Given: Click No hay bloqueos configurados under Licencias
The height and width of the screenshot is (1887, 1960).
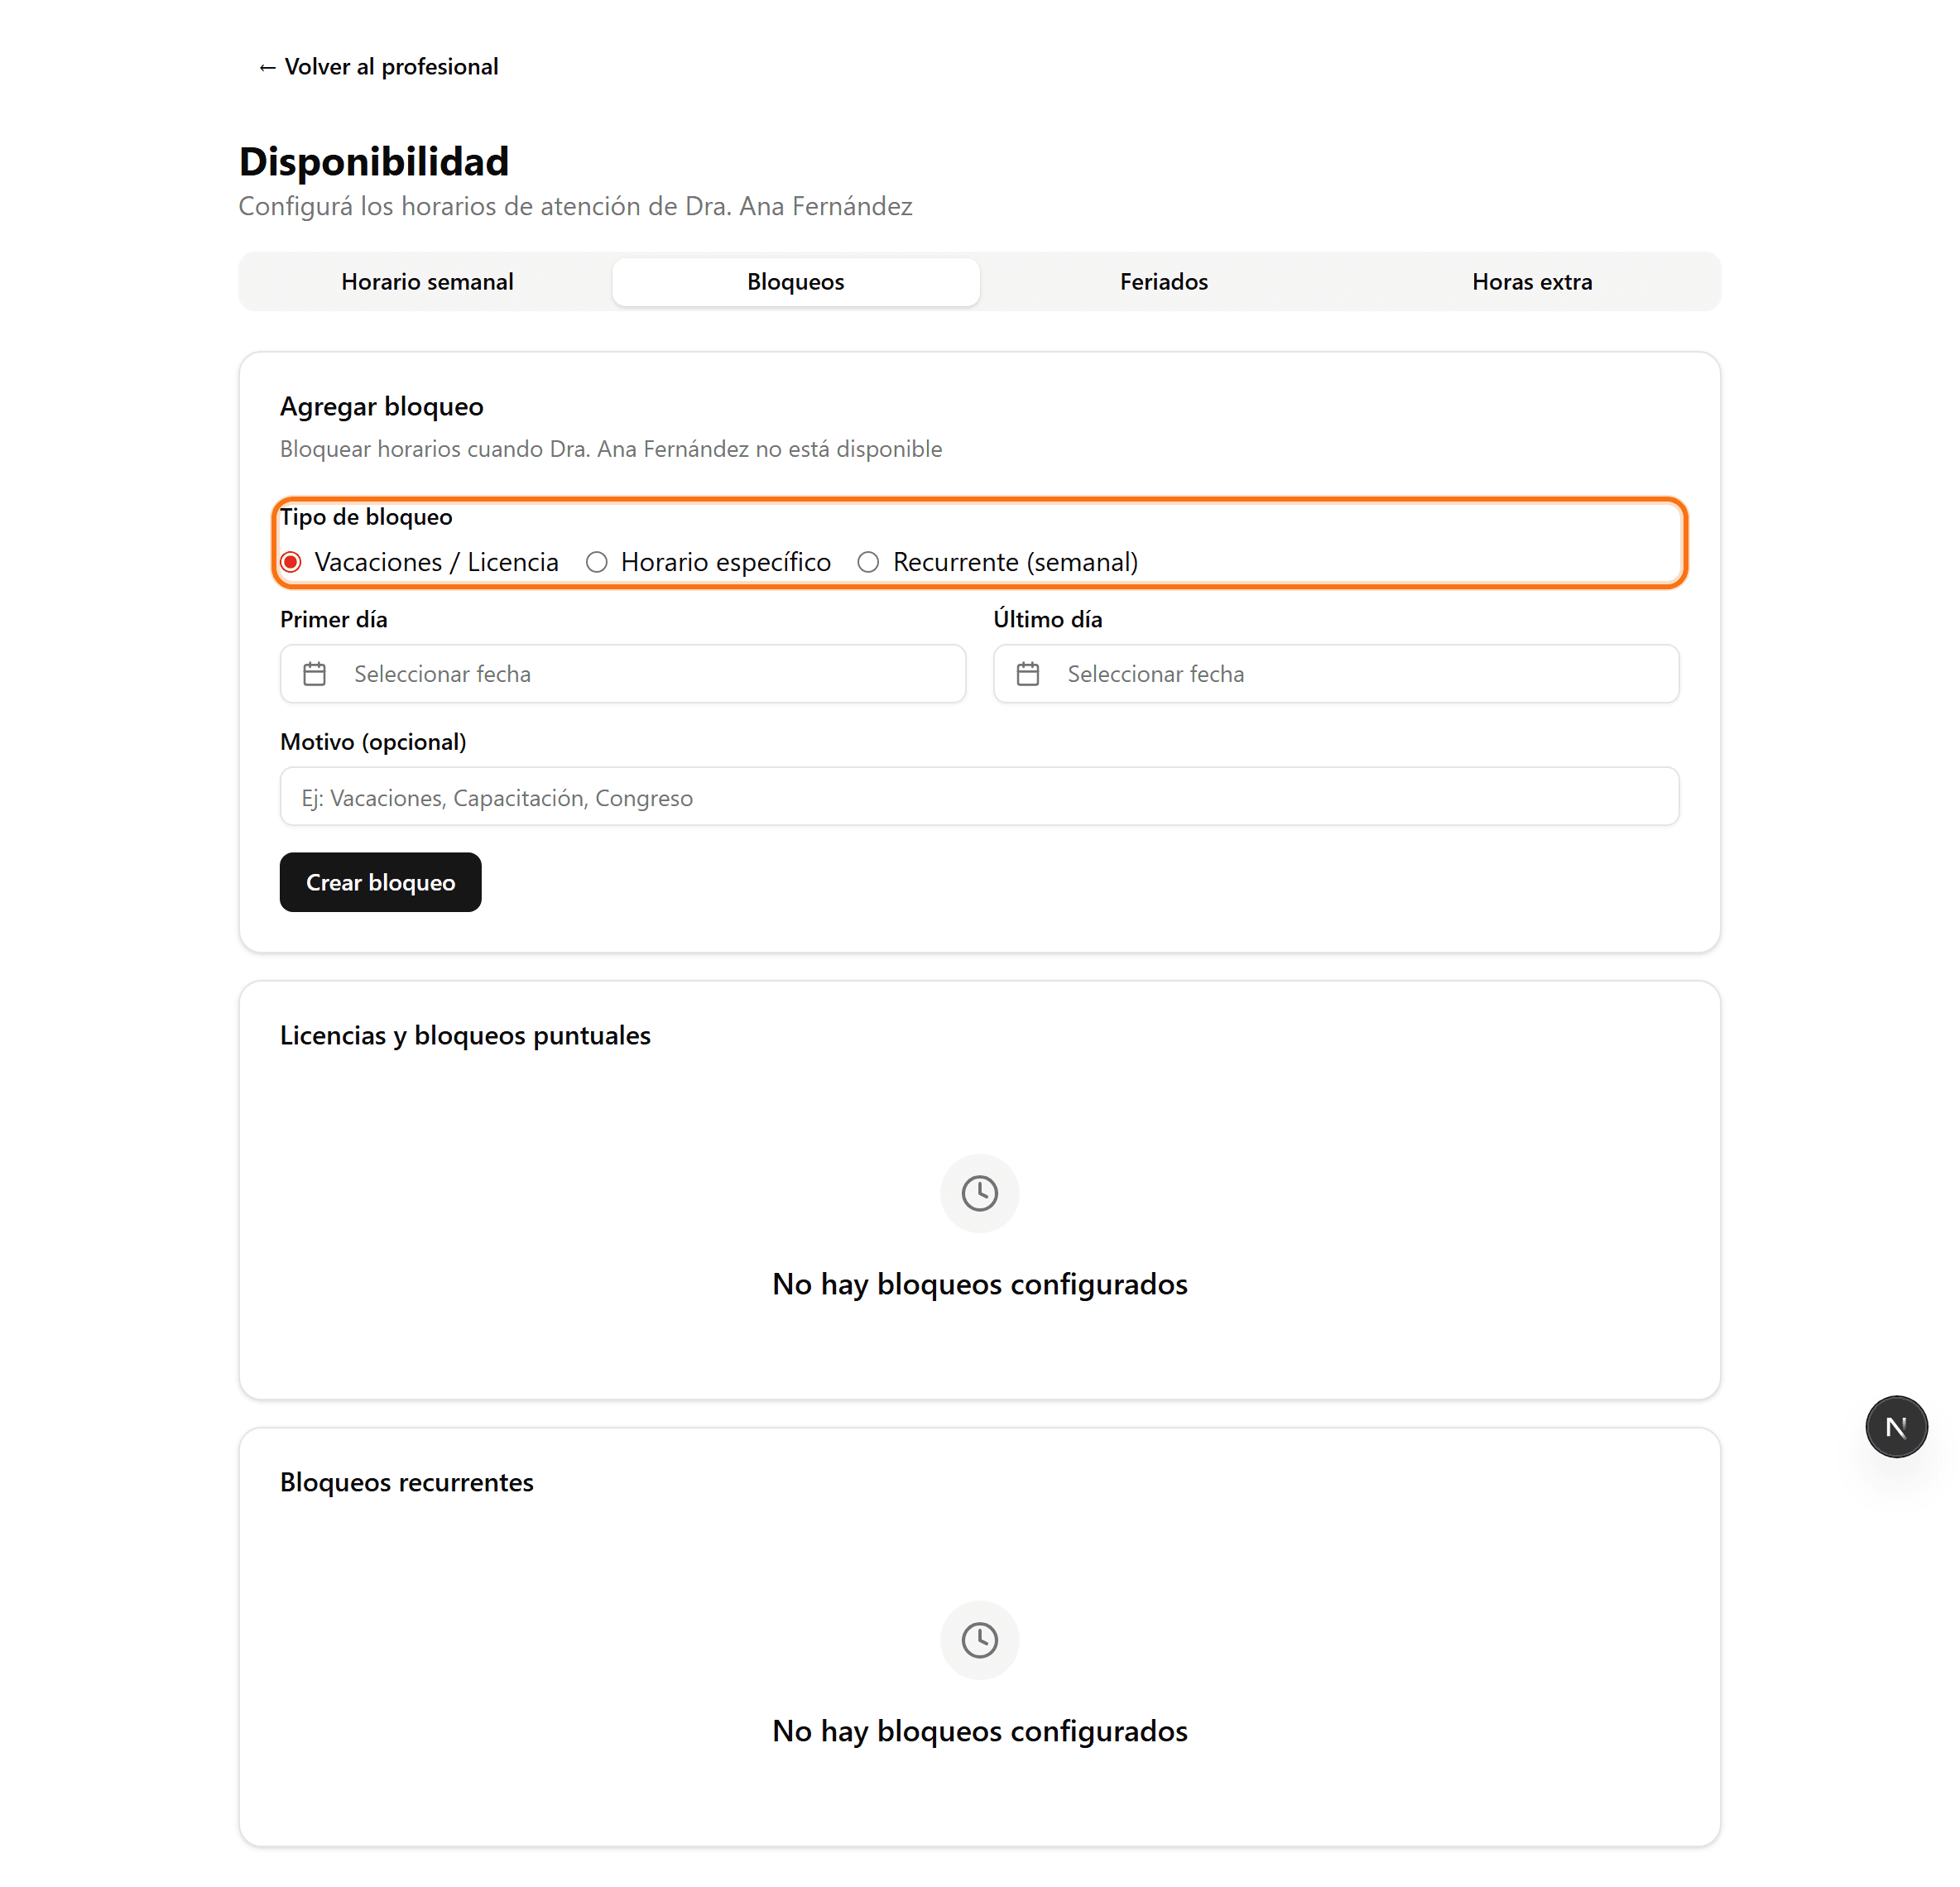Looking at the screenshot, I should coord(979,1285).
